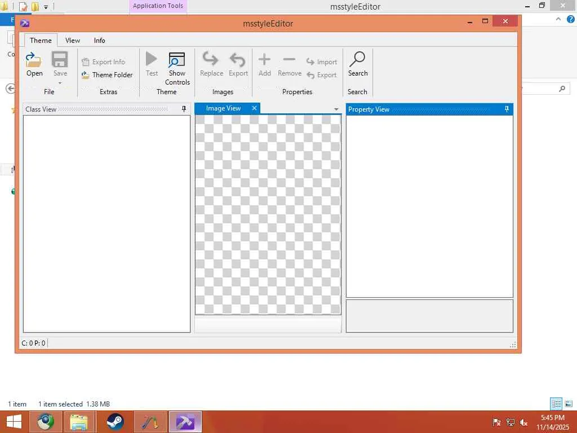Open the Windows Start button
The height and width of the screenshot is (433, 577).
[14, 422]
